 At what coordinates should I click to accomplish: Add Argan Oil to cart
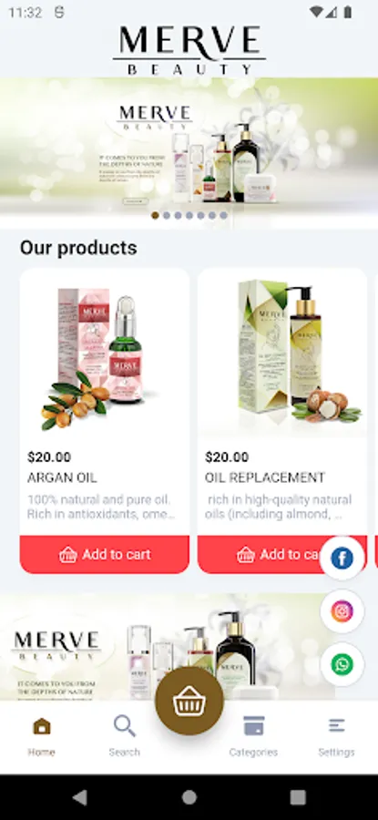click(105, 554)
